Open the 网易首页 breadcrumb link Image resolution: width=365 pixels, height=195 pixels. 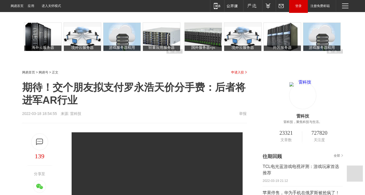(x=29, y=72)
